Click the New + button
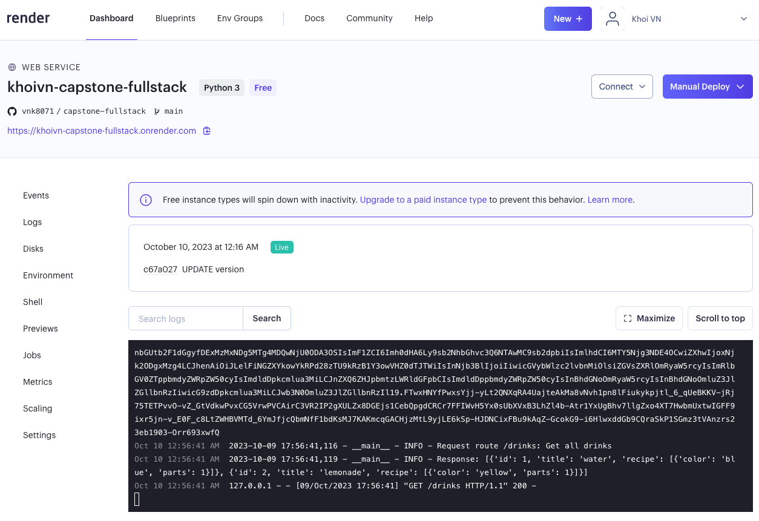 568,19
